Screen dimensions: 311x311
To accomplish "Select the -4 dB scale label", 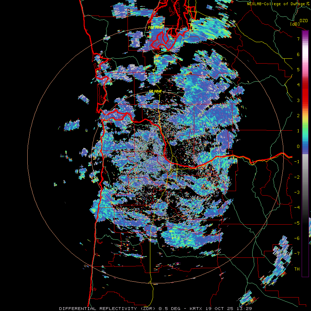I will (x=297, y=208).
